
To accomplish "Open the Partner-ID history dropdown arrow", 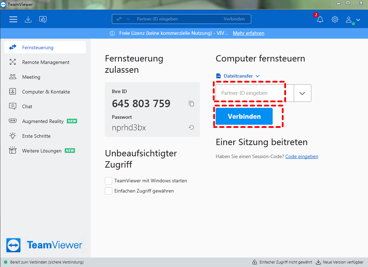I will (302, 93).
